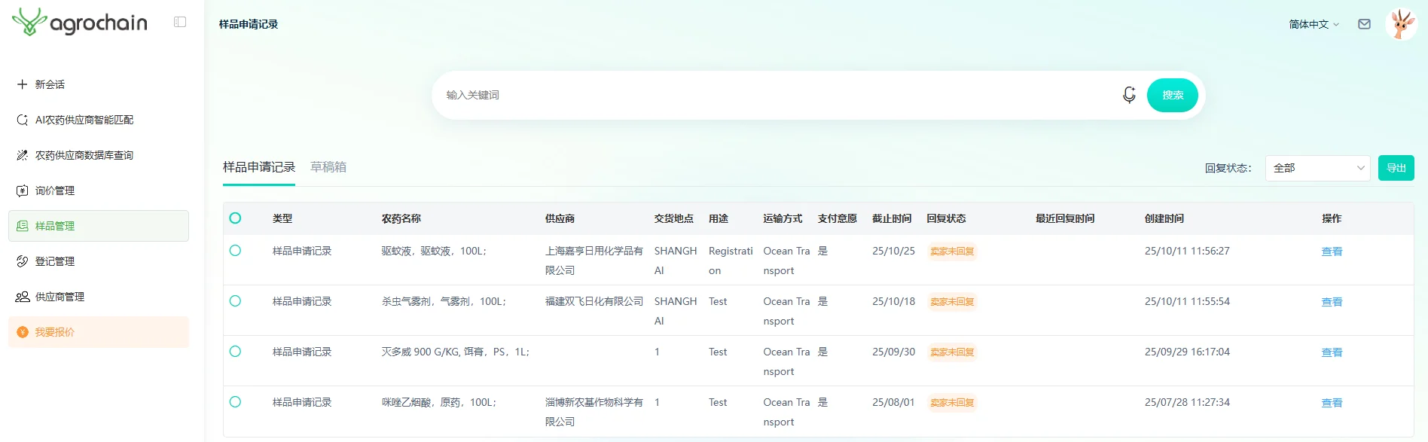Click the 卖家未回复 tag in 灭多威 row
1428x442 pixels.
tap(952, 352)
